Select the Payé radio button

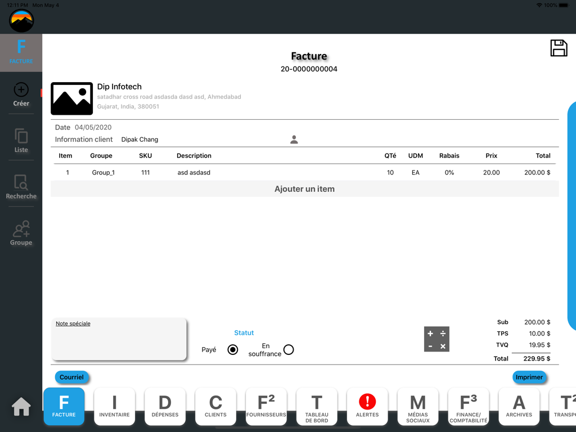[x=232, y=349]
